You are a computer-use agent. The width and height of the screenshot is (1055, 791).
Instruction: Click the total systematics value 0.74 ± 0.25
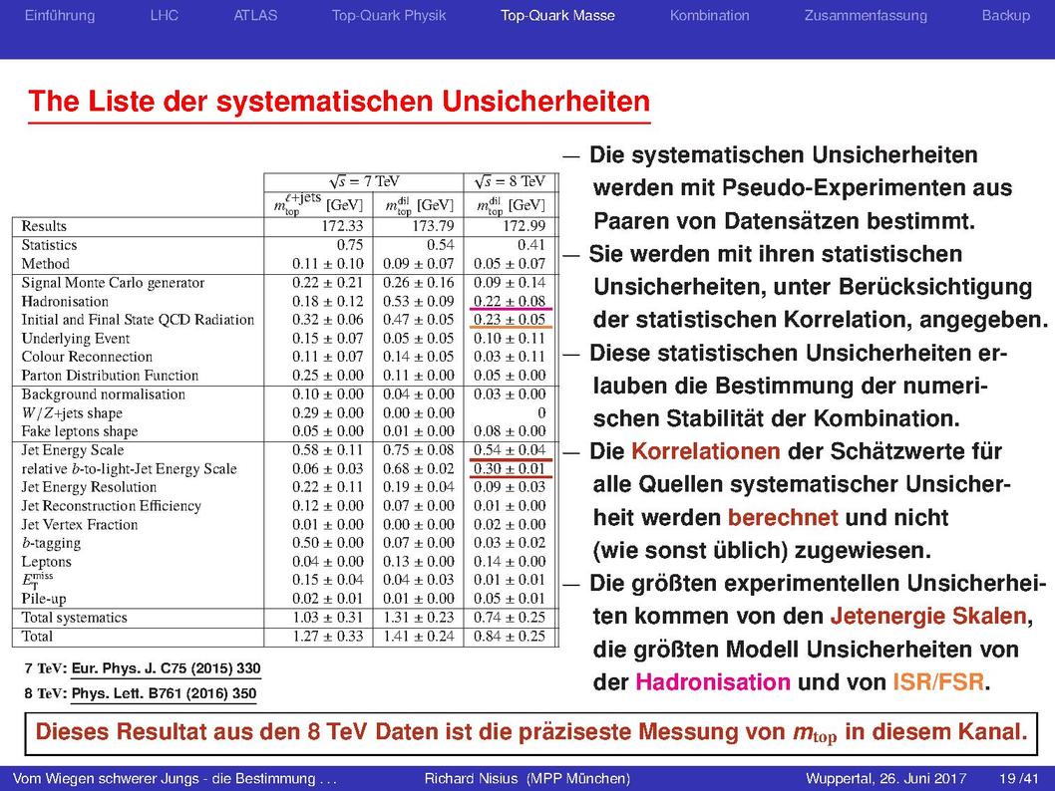510,618
